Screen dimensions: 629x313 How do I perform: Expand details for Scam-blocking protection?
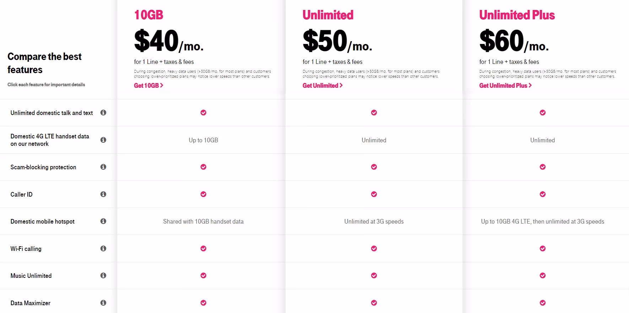tap(43, 167)
